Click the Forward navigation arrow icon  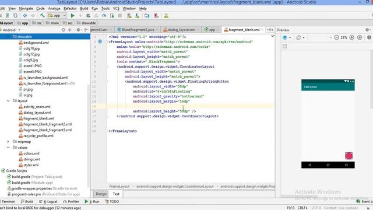(33, 16)
